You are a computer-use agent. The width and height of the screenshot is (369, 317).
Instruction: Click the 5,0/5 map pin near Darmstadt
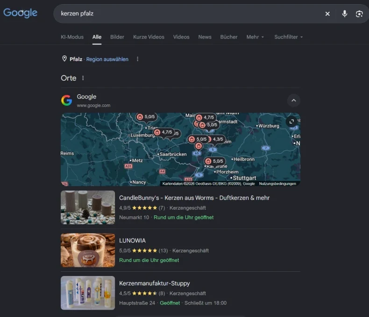click(209, 124)
